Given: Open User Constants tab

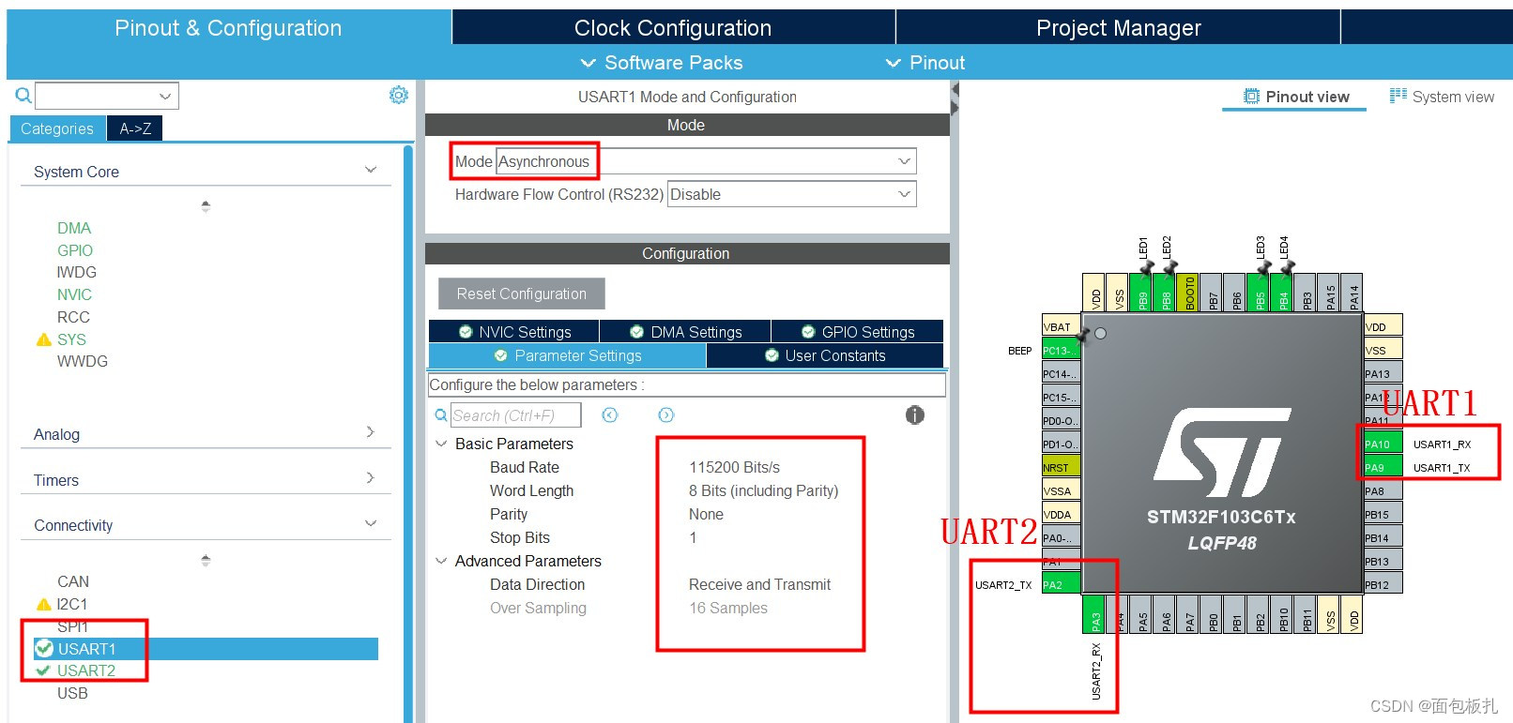Looking at the screenshot, I should 825,355.
